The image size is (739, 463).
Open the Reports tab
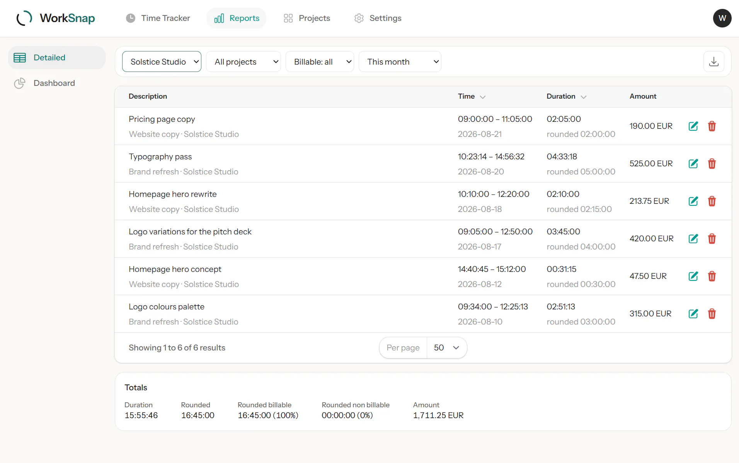(x=237, y=18)
